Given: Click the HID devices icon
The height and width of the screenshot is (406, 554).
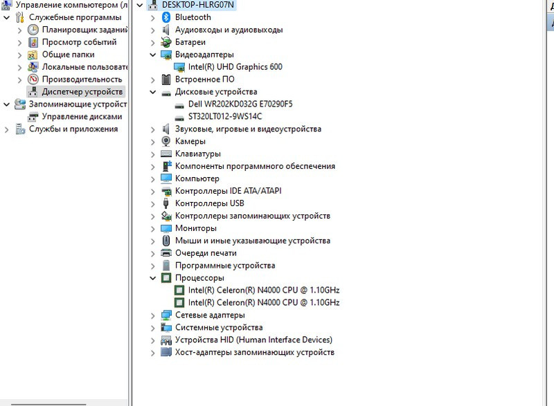Looking at the screenshot, I should click(x=166, y=340).
